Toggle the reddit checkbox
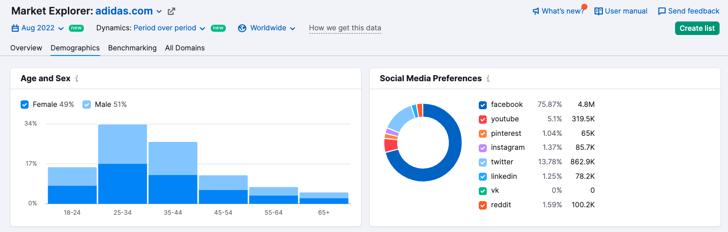 (x=483, y=205)
